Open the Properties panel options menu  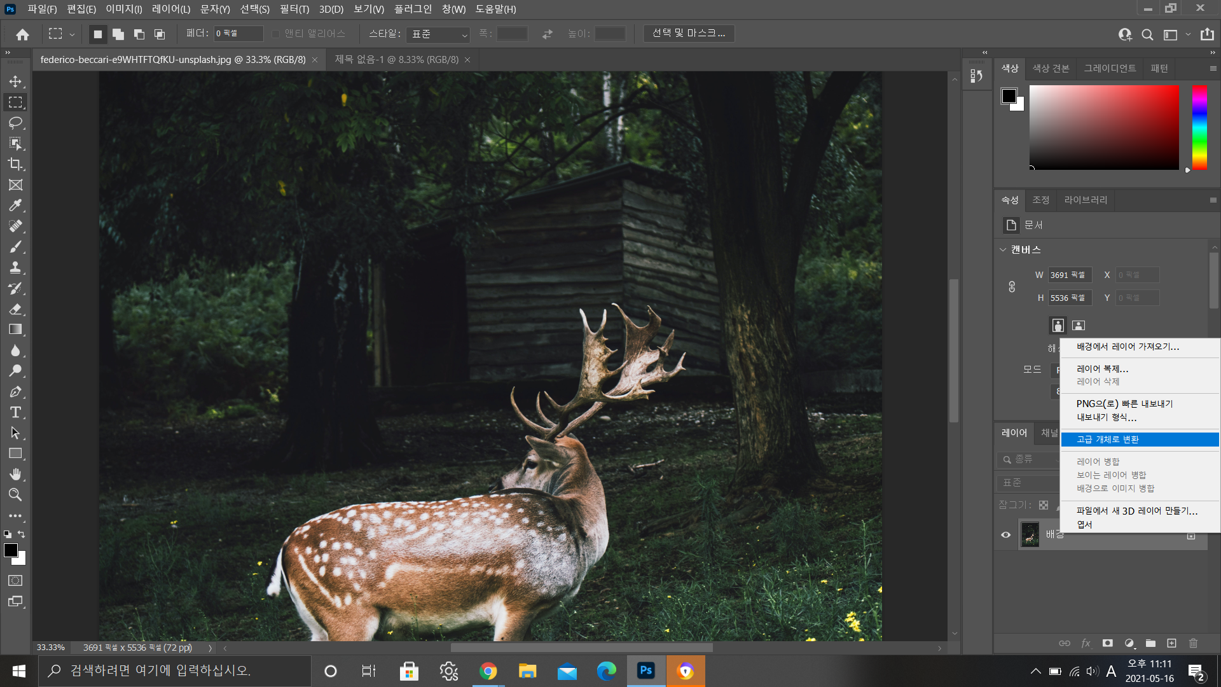[1213, 200]
